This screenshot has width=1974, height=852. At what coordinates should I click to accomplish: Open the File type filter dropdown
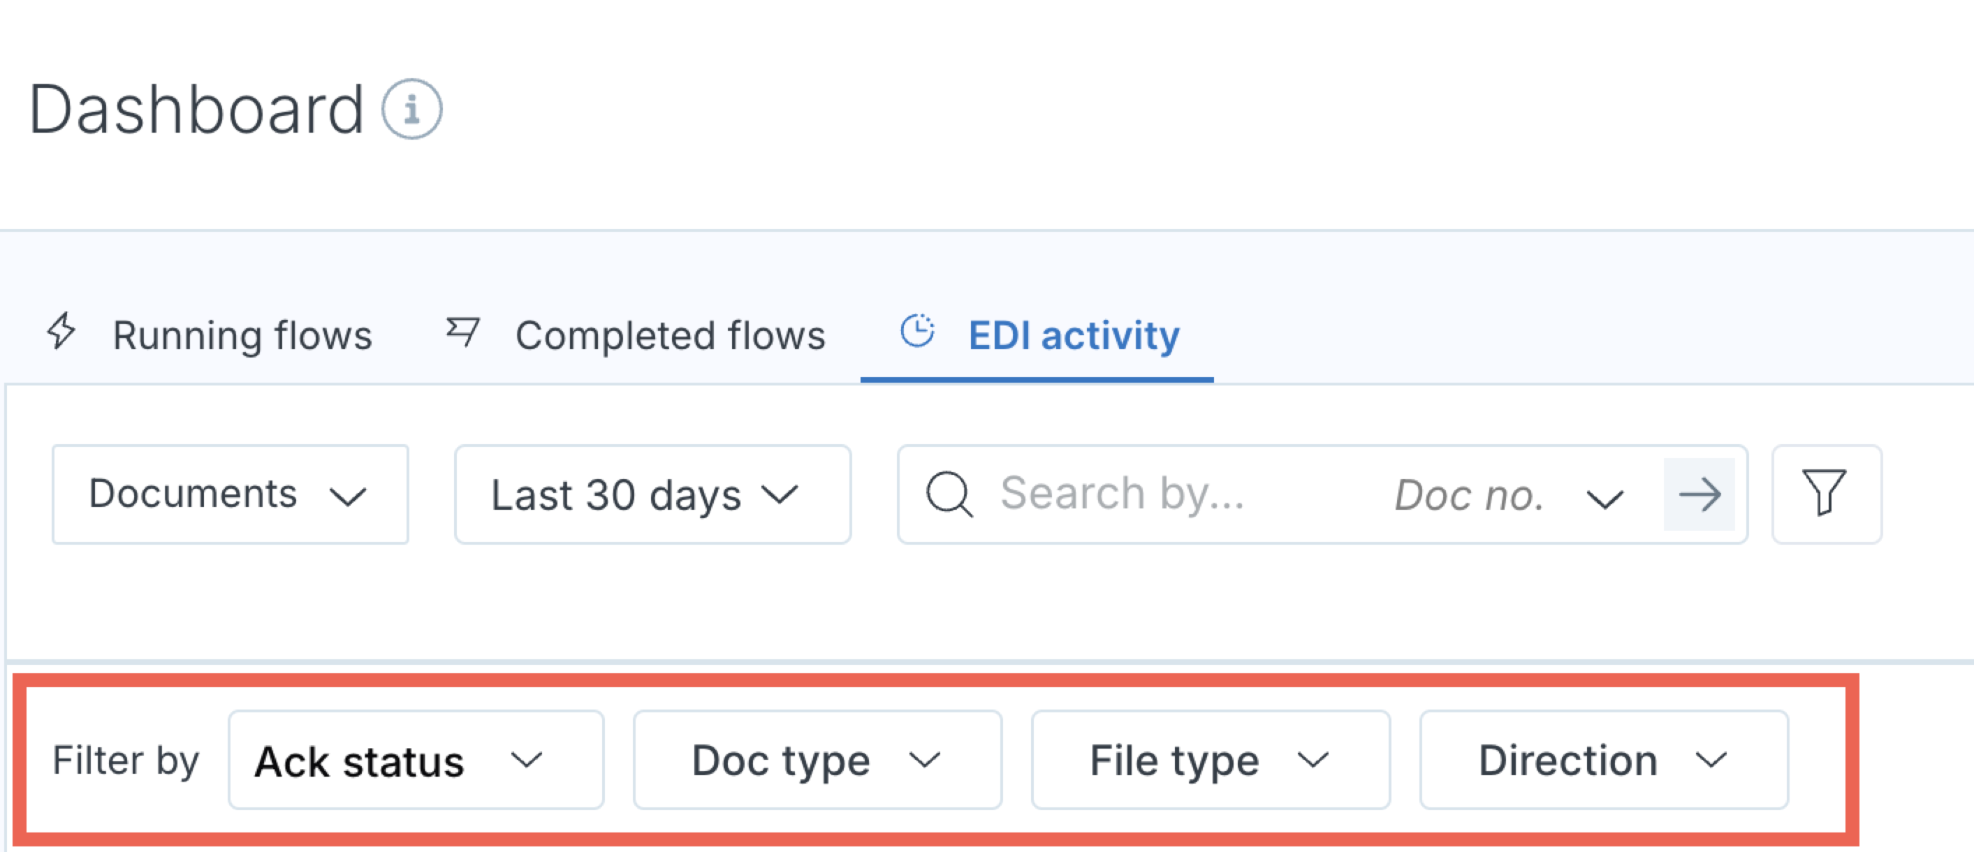(x=1211, y=760)
